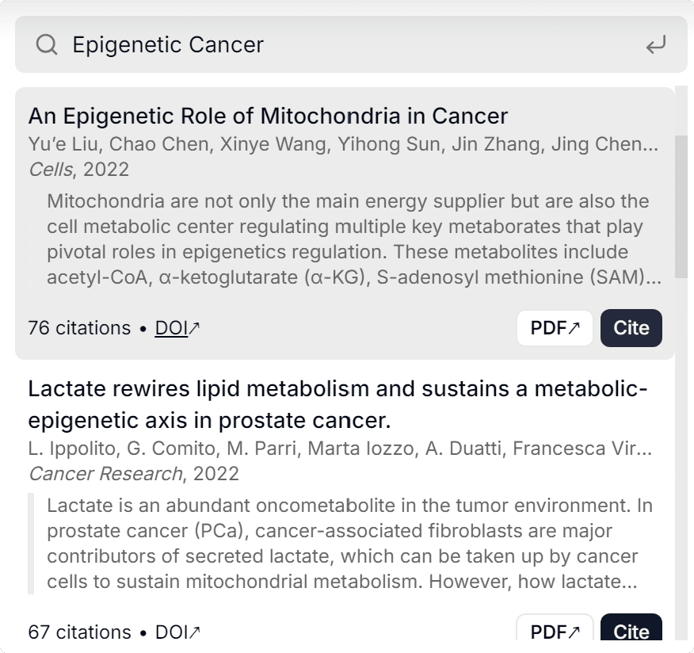Cite the Lactate prostate cancer paper
The height and width of the screenshot is (653, 694).
click(x=631, y=631)
